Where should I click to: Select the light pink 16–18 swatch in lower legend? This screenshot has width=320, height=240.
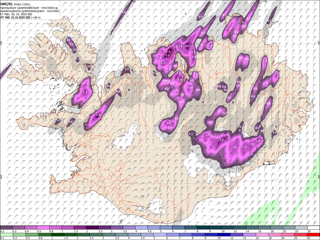262,234
